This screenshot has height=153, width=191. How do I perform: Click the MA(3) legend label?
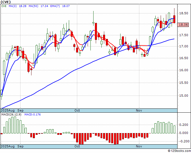(13, 6)
